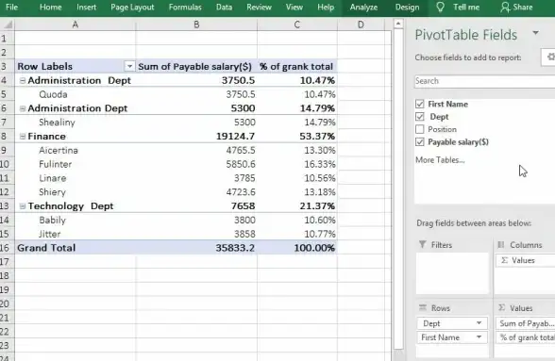555x361 pixels.
Task: Open Dept field dropdown in Rows
Action: 479,323
